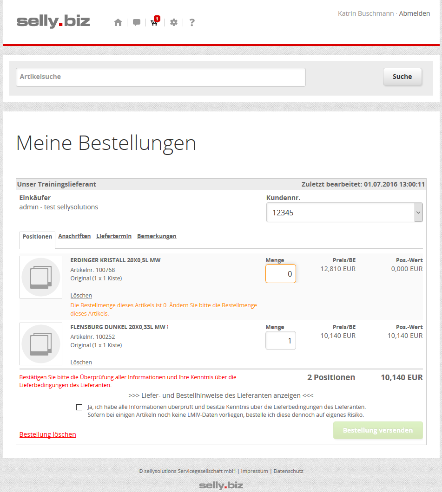Go to home via the house icon
The height and width of the screenshot is (492, 442).
118,22
